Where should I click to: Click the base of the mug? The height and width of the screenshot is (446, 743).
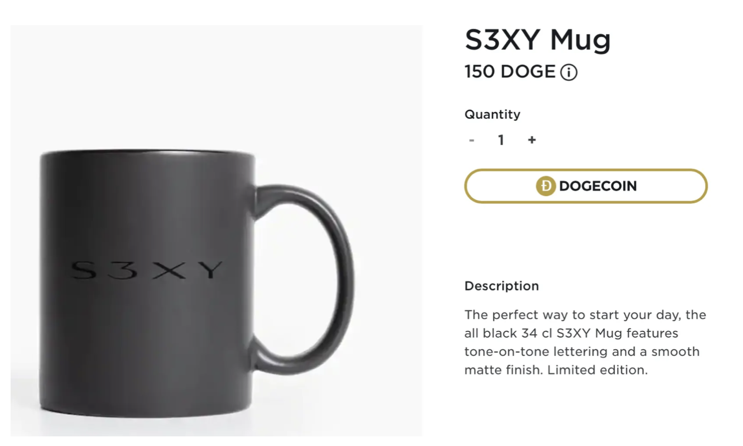pyautogui.click(x=145, y=410)
